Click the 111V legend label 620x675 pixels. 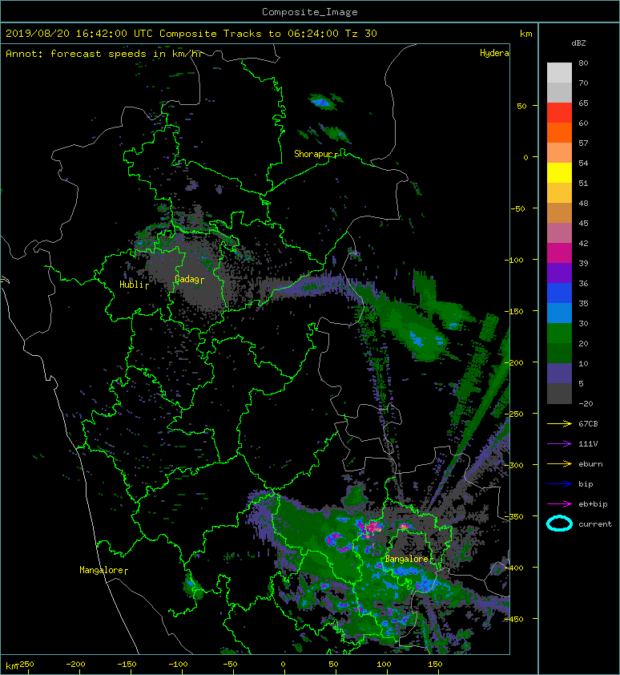pos(588,444)
